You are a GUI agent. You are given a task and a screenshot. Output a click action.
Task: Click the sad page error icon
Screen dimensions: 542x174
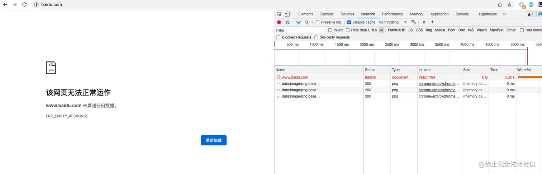tap(51, 67)
